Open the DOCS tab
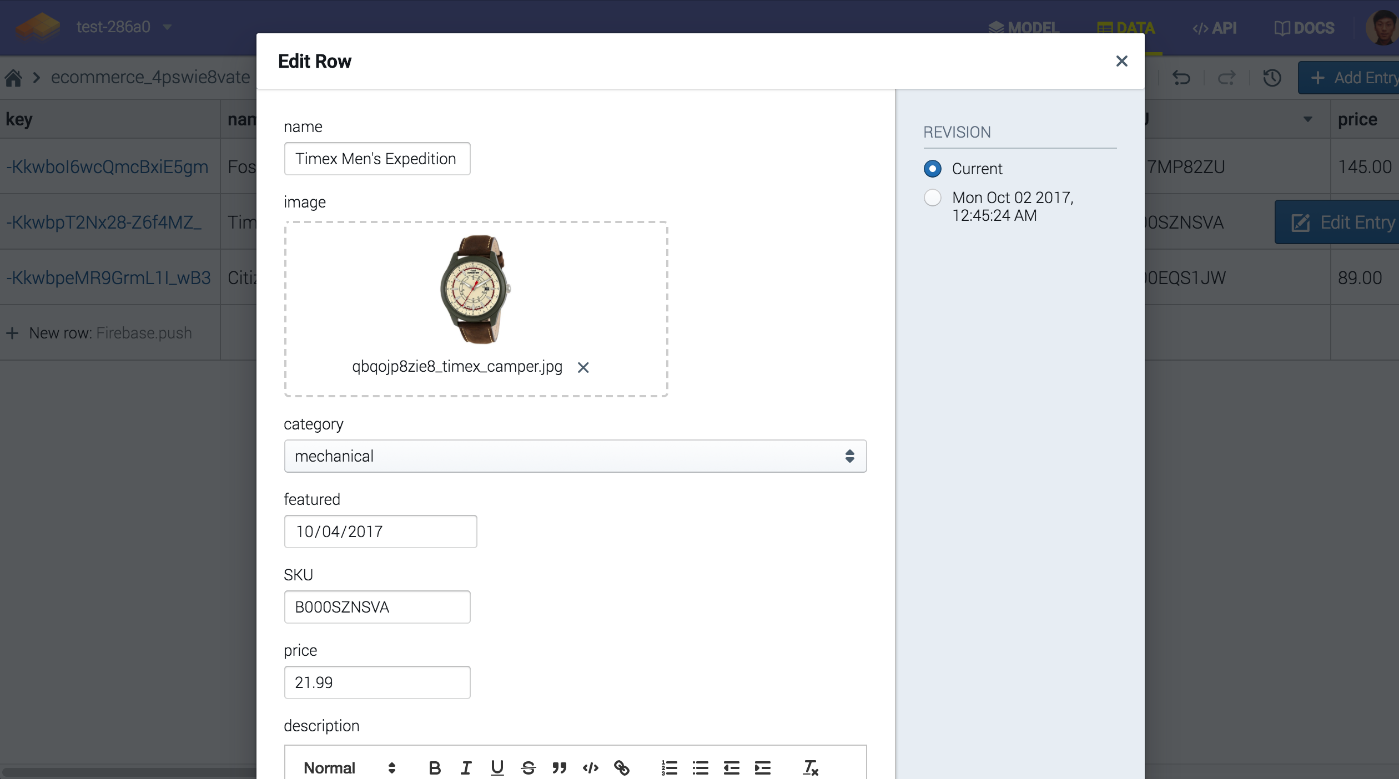This screenshot has height=779, width=1399. (x=1304, y=27)
